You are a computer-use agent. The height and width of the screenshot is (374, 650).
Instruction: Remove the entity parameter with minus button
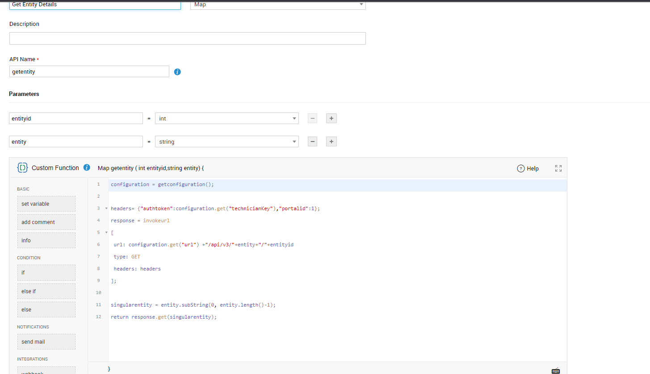[313, 141]
